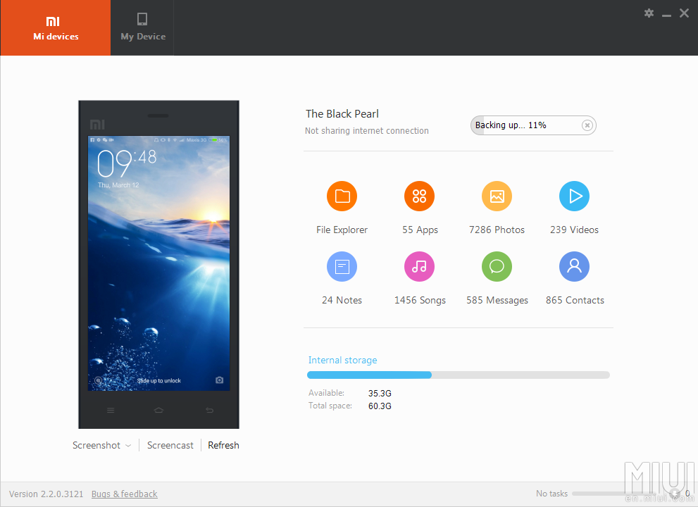Start a Screencast session
Viewport: 698px width, 507px height.
(170, 444)
